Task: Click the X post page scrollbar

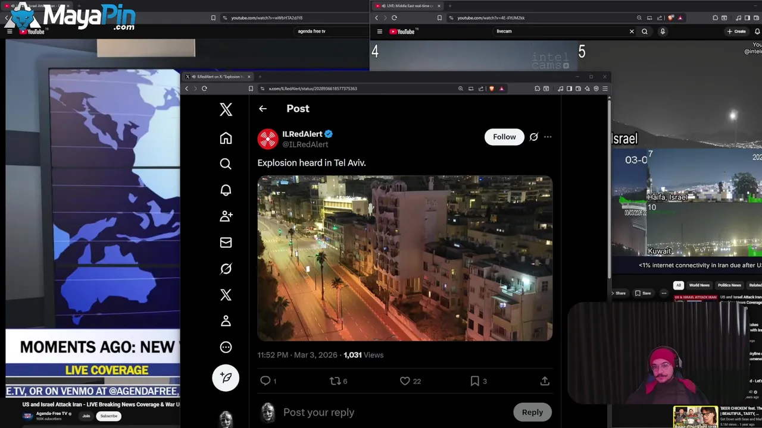Action: [609, 190]
